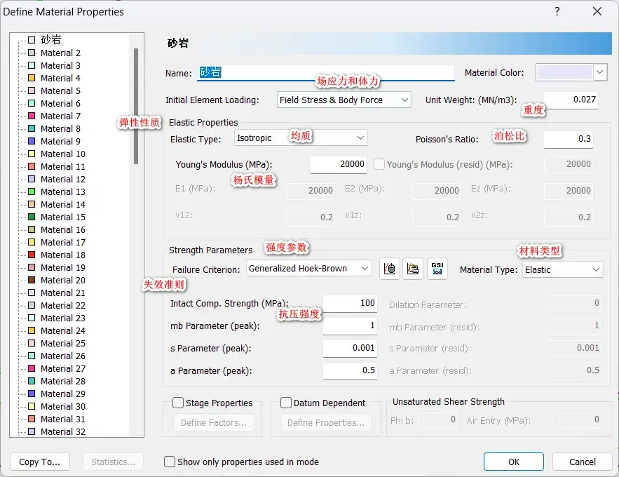Click the Help question mark icon

click(x=557, y=11)
